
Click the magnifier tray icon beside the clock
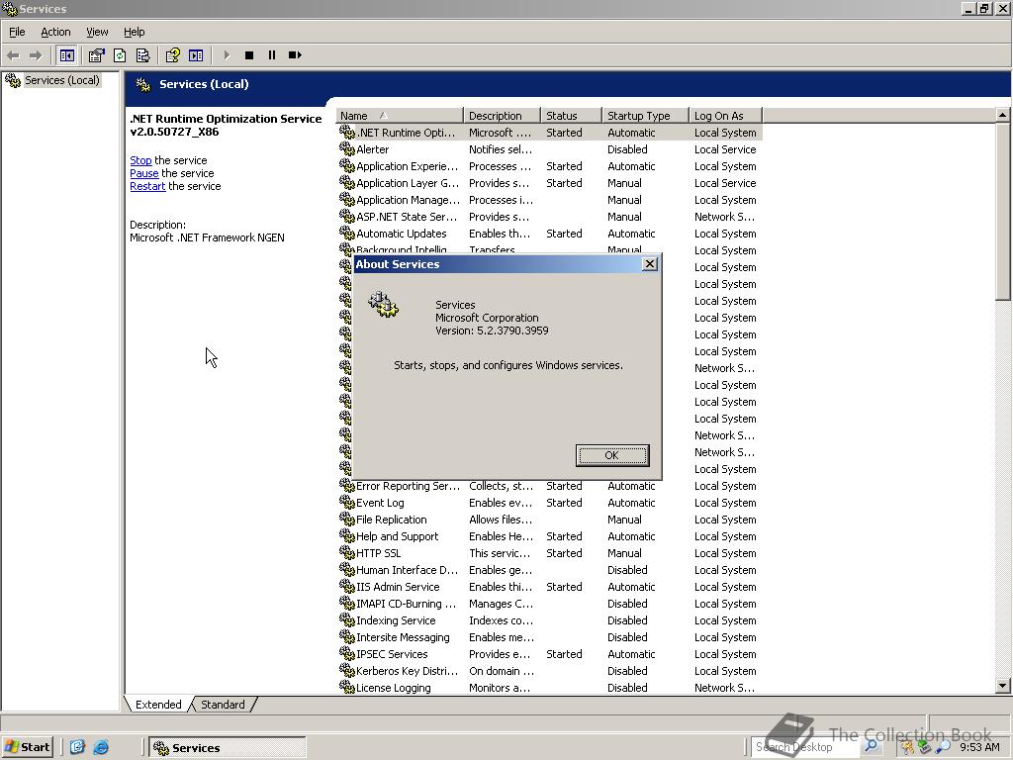tap(943, 747)
